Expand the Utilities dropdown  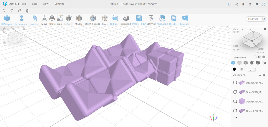[119, 24]
